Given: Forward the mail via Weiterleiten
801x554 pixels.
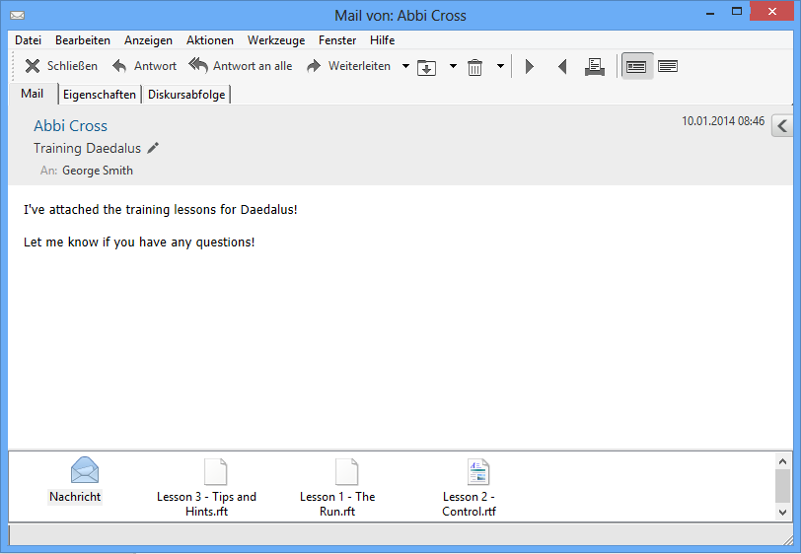Looking at the screenshot, I should [349, 66].
